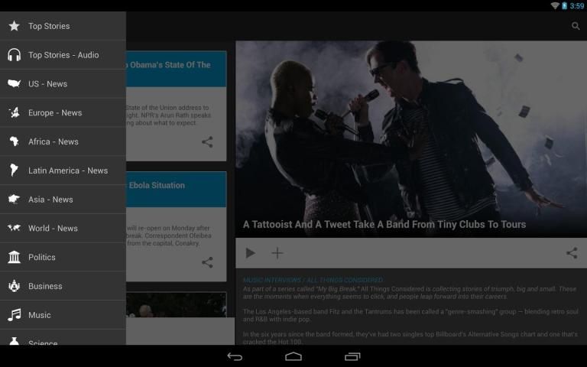Add featured story to playlist
Image resolution: width=587 pixels, height=367 pixels.
(x=277, y=253)
